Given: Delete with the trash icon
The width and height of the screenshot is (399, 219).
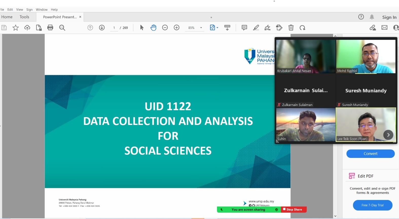Looking at the screenshot, I should 291,28.
